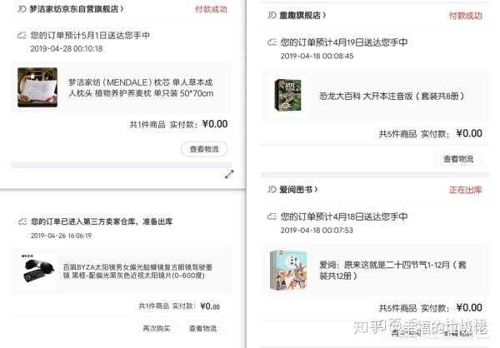Click the 百飒BYZA太阳镜 product title

[x=137, y=271]
